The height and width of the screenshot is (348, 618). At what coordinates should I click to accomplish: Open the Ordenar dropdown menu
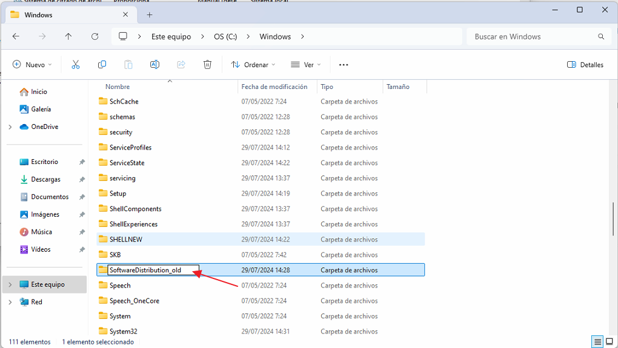click(253, 65)
